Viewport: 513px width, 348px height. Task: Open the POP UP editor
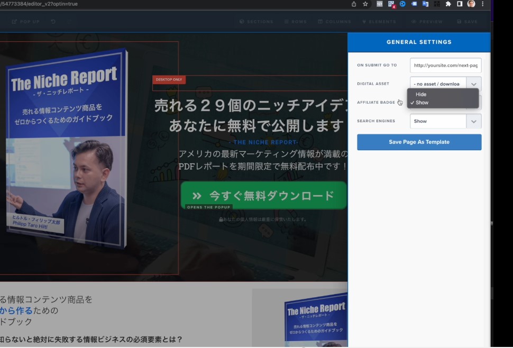tap(25, 22)
